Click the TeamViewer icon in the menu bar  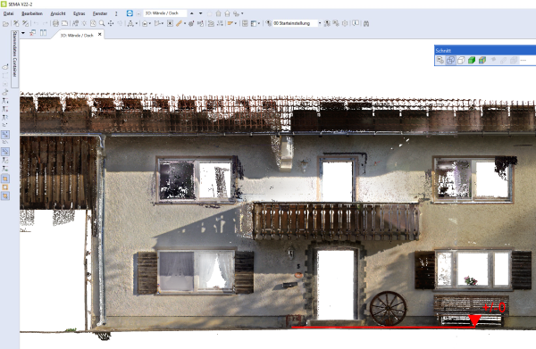coord(130,13)
